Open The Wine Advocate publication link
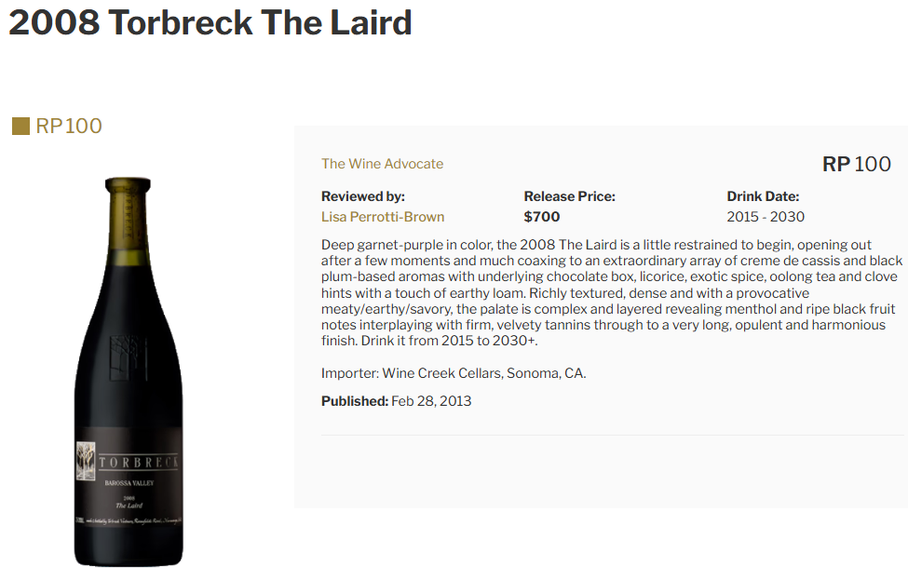The image size is (908, 578). coord(382,164)
